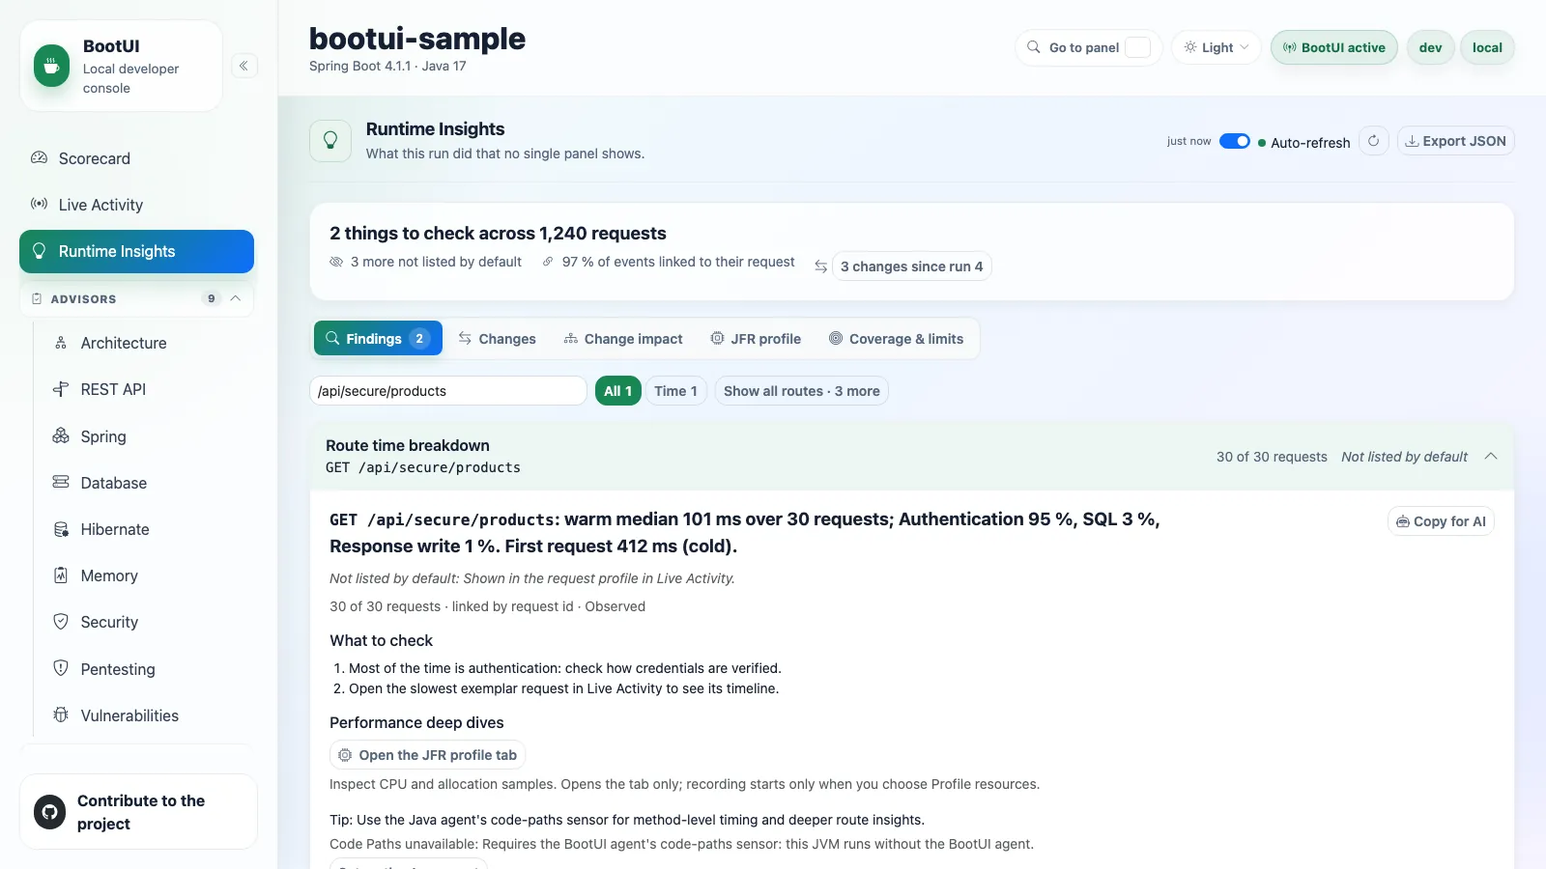Open the Light theme dropdown
Image resolution: width=1546 pixels, height=869 pixels.
pyautogui.click(x=1217, y=47)
